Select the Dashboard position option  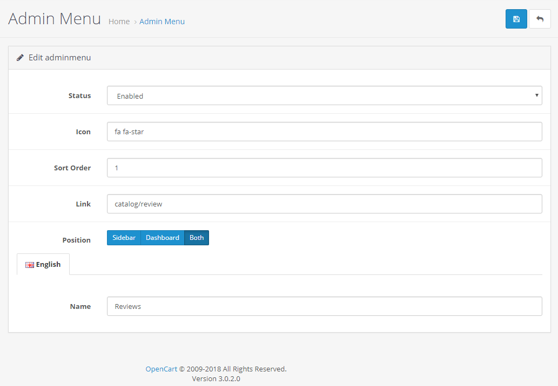pos(162,238)
